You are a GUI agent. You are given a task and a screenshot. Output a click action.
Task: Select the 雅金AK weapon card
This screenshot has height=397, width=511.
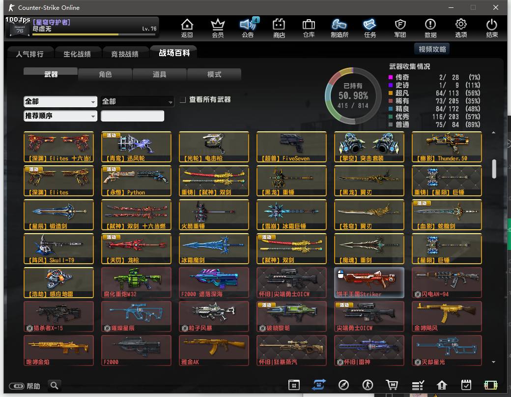[x=214, y=350]
